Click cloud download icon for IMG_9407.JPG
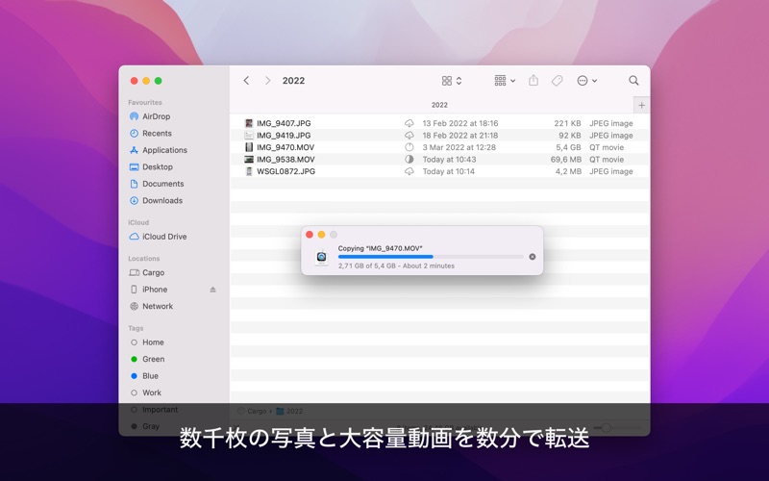 pyautogui.click(x=409, y=123)
